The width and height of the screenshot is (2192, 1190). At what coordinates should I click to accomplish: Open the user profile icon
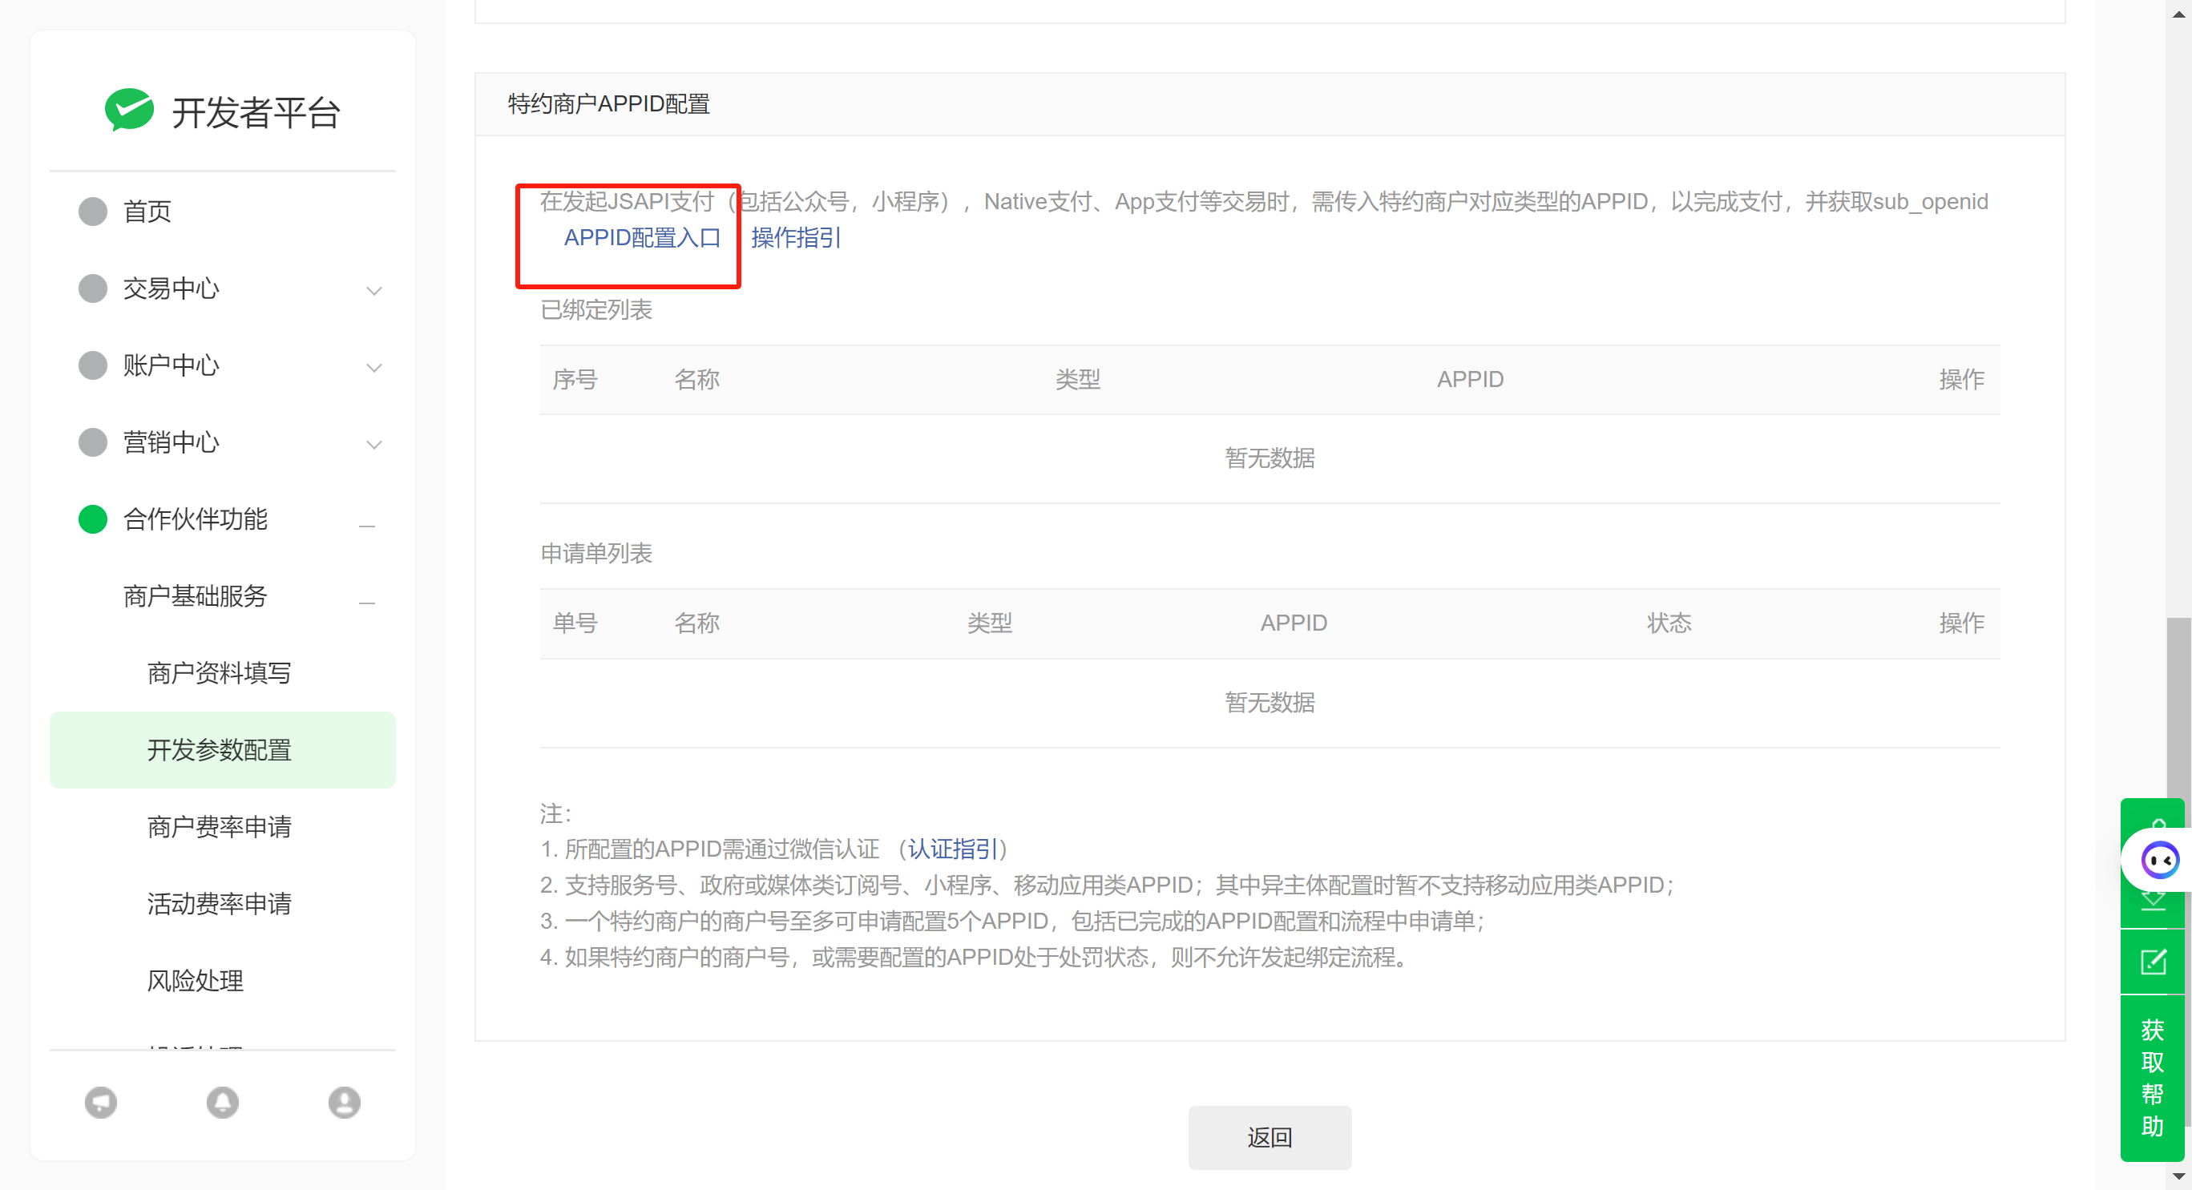click(344, 1103)
